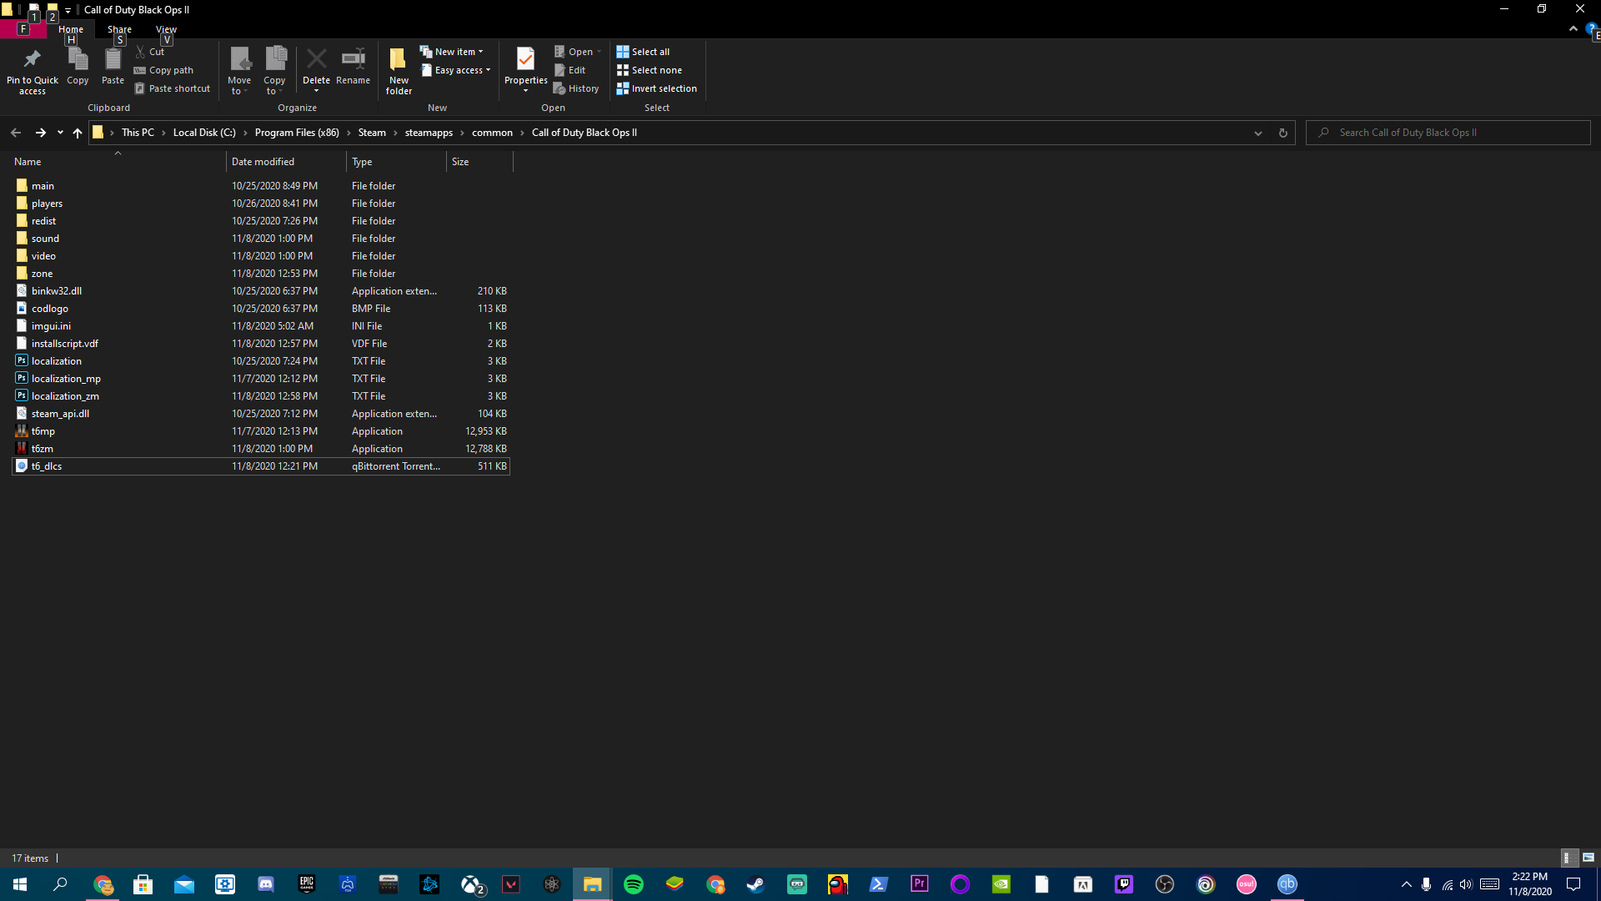Switch to the Home ribbon tab

pyautogui.click(x=71, y=29)
